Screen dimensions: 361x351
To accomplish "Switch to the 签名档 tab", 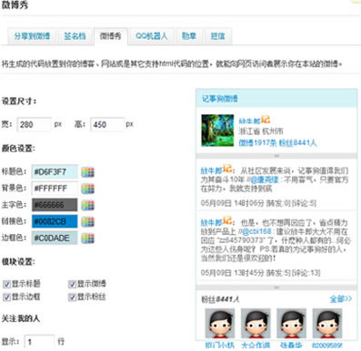I will [75, 36].
